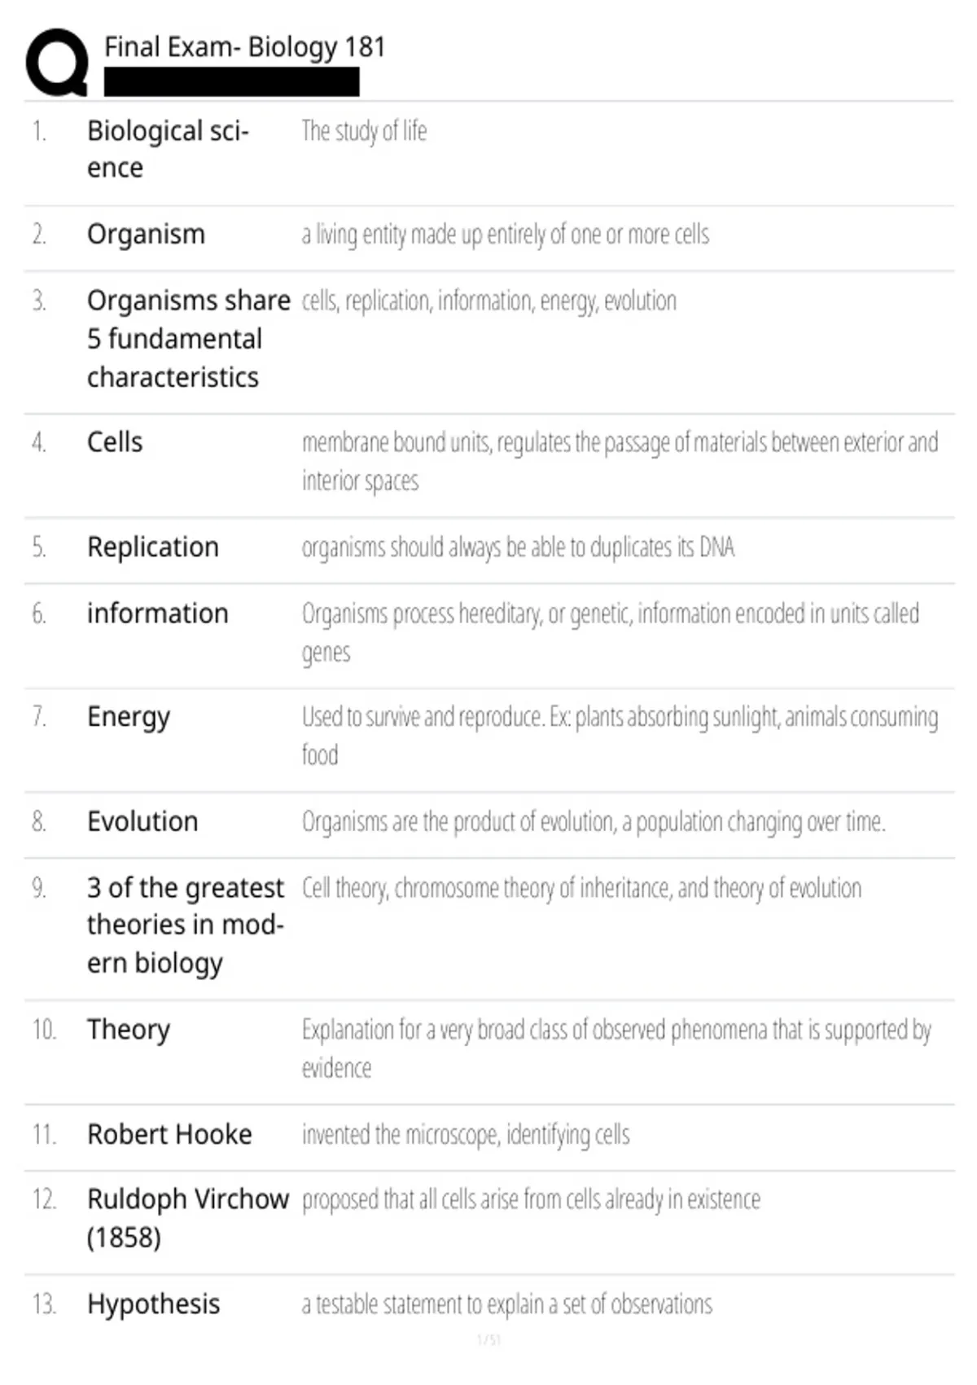Select the Cells term in row 4
Viewport: 977px width, 1385px height.
click(115, 442)
